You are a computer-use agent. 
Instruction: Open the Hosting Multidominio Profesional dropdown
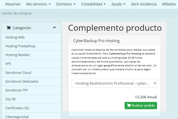[x=114, y=83]
